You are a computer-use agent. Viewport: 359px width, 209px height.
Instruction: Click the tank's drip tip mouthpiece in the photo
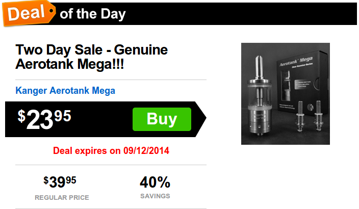[259, 67]
